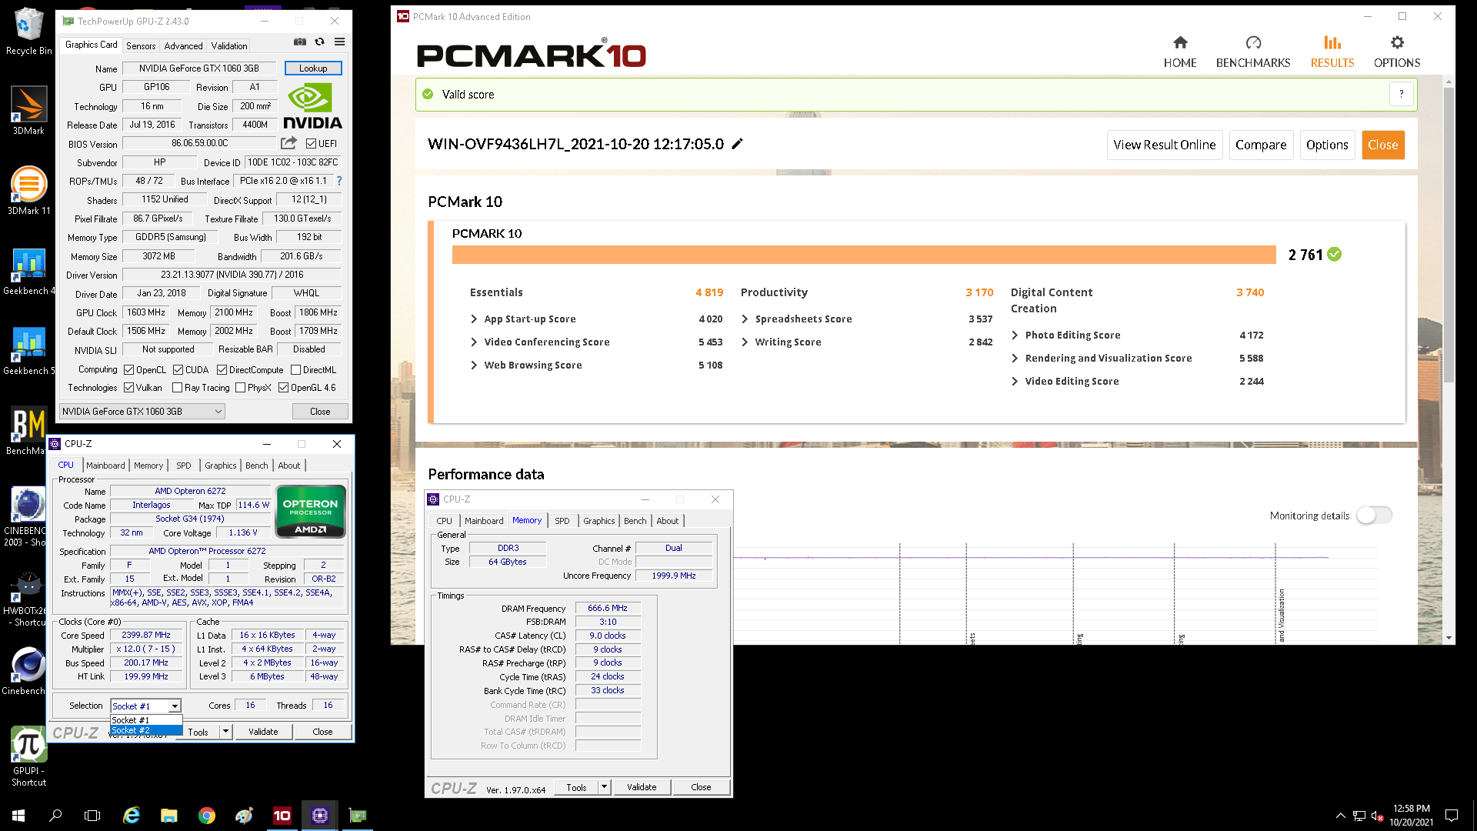Expand App Start-up Score details
Viewport: 1477px width, 831px height.
474,319
